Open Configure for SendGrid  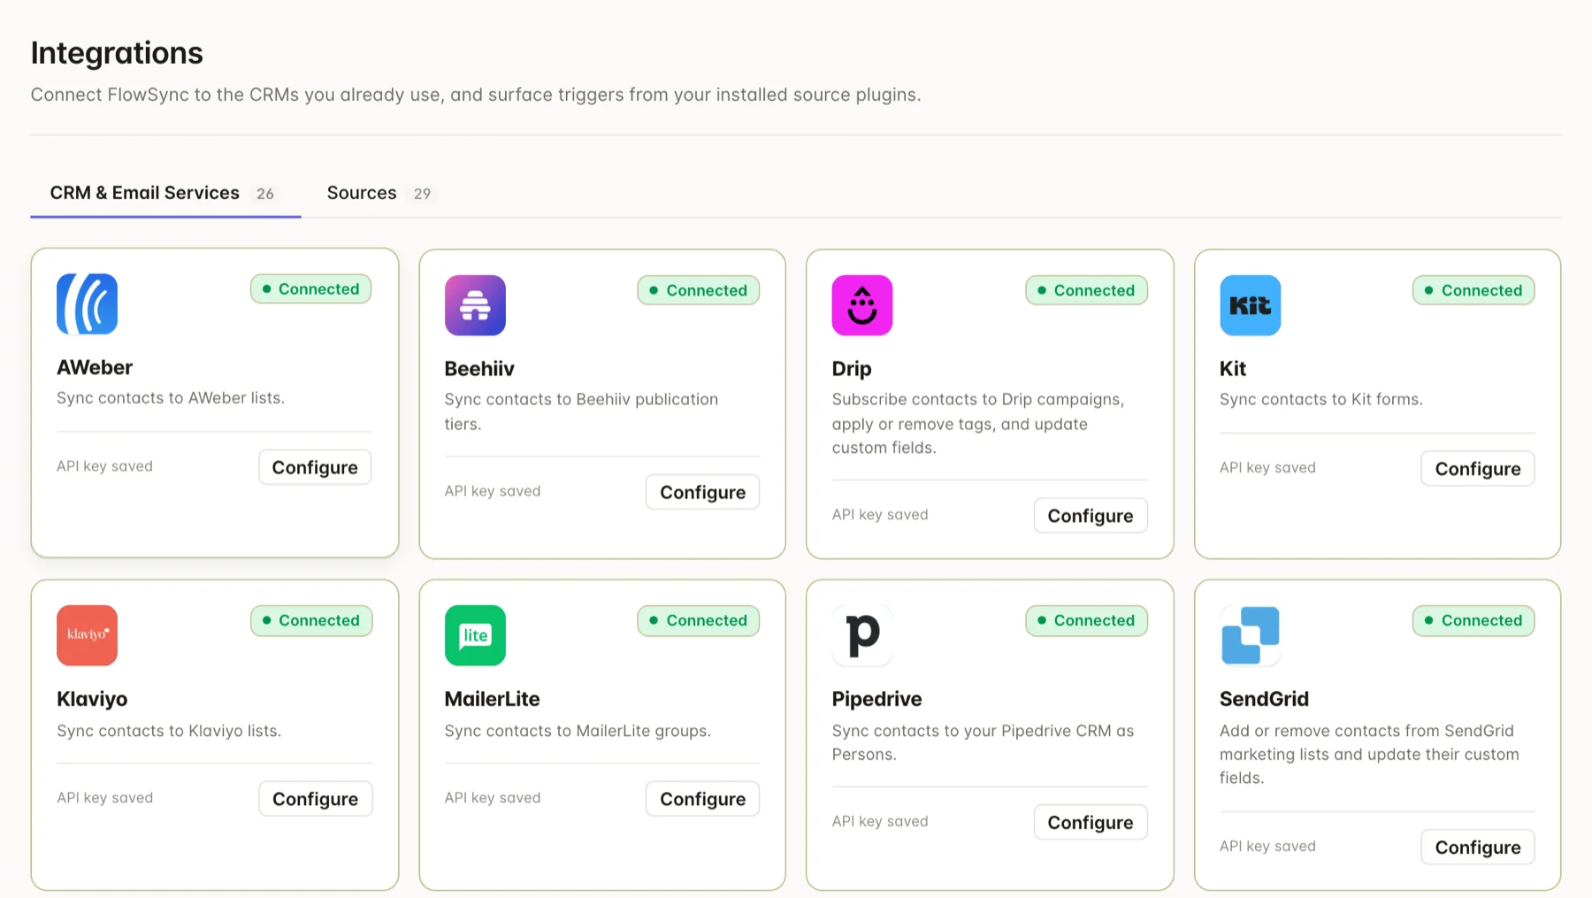[x=1478, y=848]
